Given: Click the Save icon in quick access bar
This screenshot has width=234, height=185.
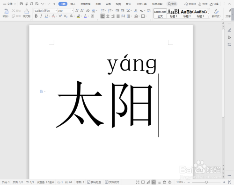Looking at the screenshot, I should tap(22, 4).
